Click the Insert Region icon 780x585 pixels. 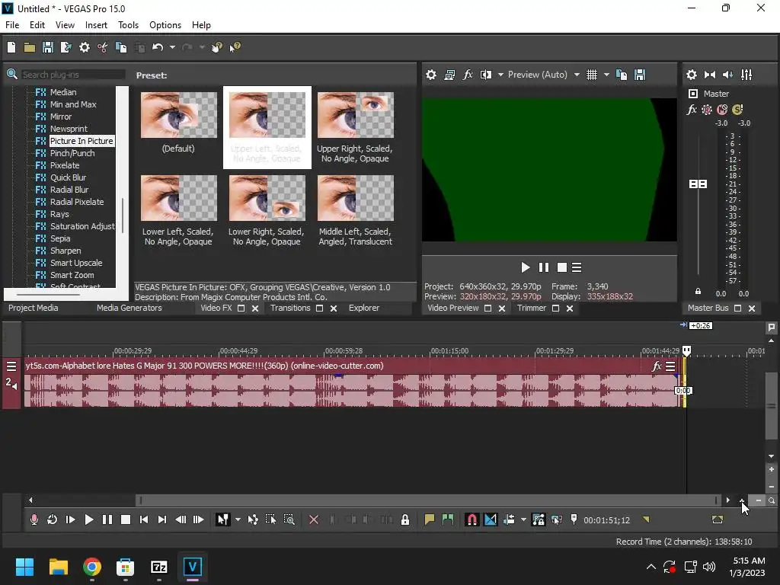click(448, 519)
